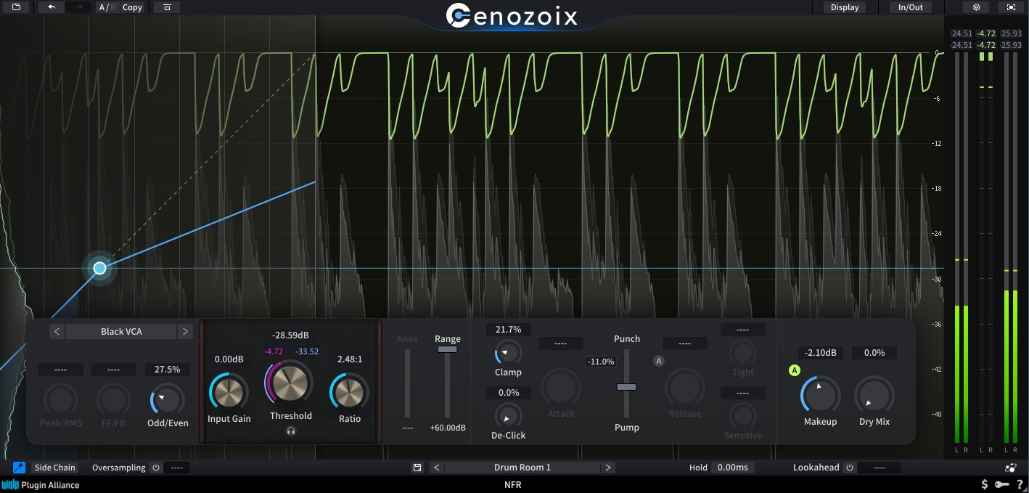Toggle the grey A auto release button
The height and width of the screenshot is (493, 1029).
pyautogui.click(x=659, y=361)
